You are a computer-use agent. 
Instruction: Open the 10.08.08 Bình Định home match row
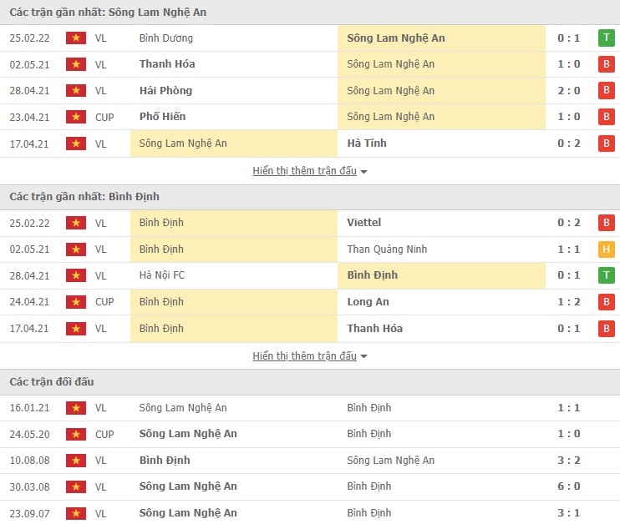(x=310, y=461)
